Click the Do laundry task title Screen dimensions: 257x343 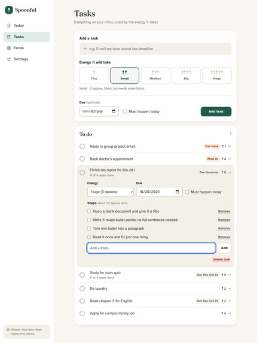(99, 289)
